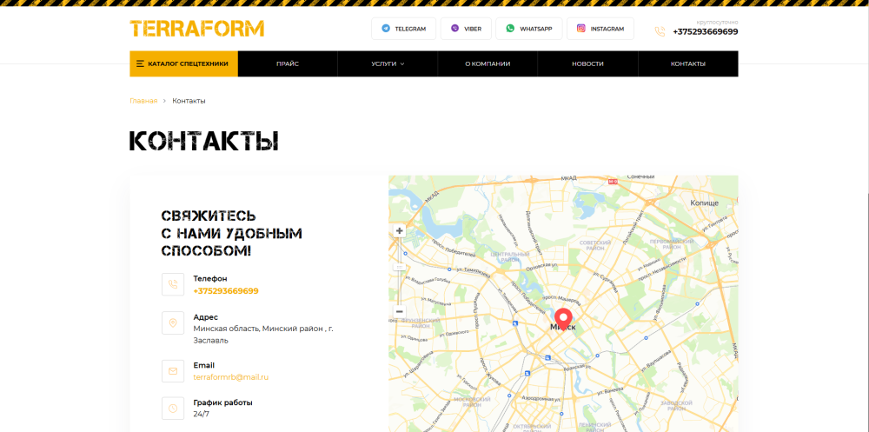
Task: Click the TERRAFORM logo
Action: point(196,29)
